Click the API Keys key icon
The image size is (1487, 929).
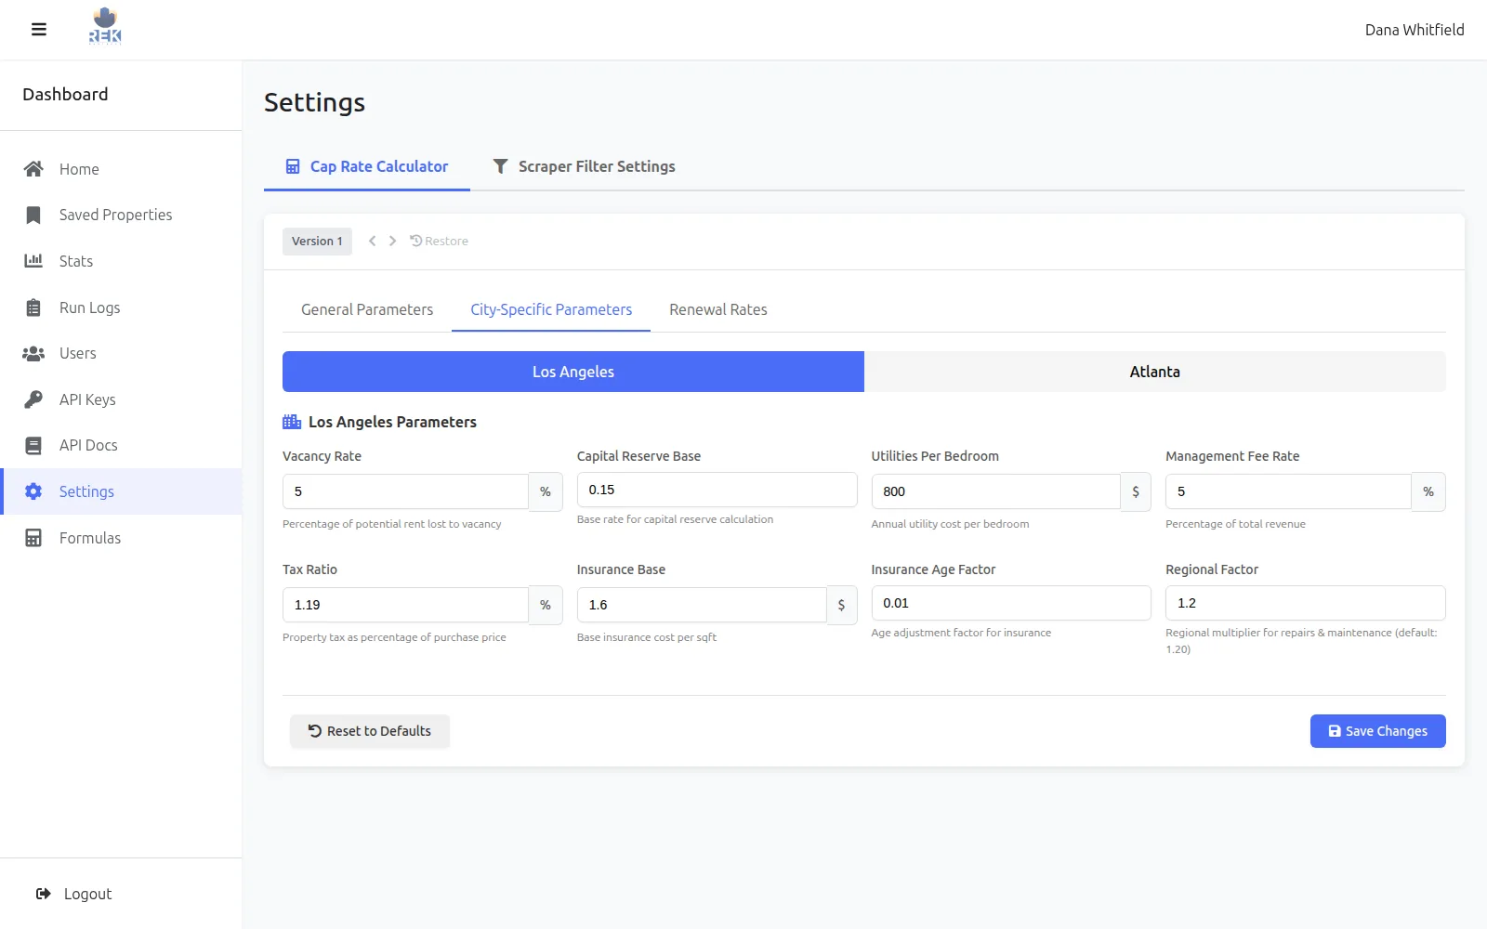click(33, 399)
